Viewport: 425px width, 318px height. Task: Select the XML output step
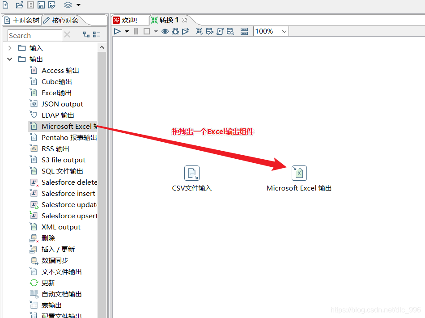pos(55,227)
